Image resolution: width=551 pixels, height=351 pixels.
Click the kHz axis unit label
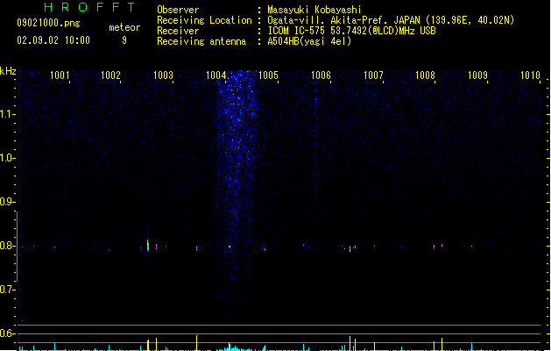click(8, 71)
